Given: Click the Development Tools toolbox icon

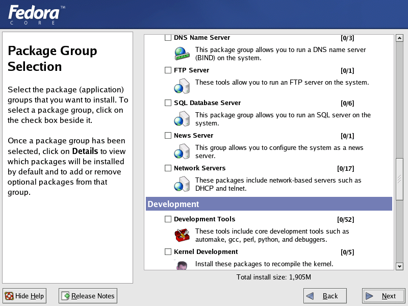Looking at the screenshot, I should pyautogui.click(x=182, y=235).
